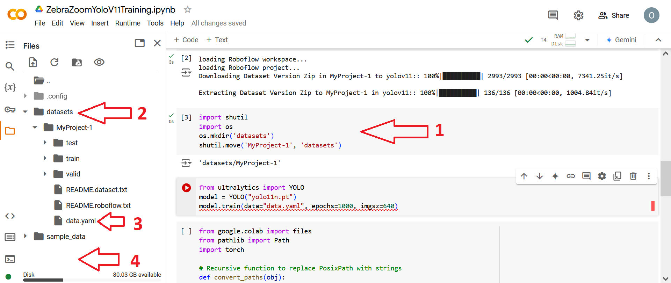Open the Colab home logo
This screenshot has width=671, height=283.
point(17,15)
